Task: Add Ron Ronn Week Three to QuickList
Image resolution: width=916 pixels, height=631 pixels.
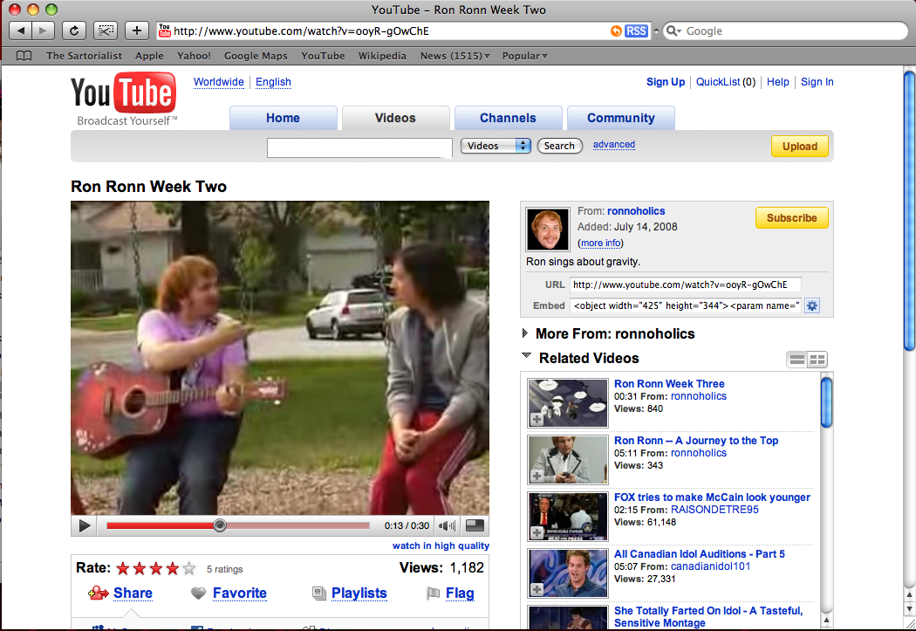Action: click(x=537, y=420)
